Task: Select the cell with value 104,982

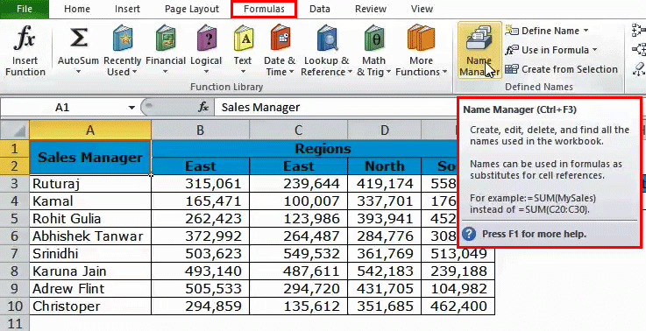Action: pos(458,288)
